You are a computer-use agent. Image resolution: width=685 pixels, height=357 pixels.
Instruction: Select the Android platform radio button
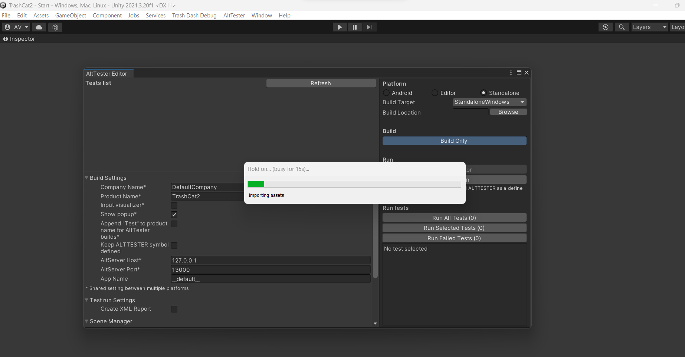click(x=386, y=93)
